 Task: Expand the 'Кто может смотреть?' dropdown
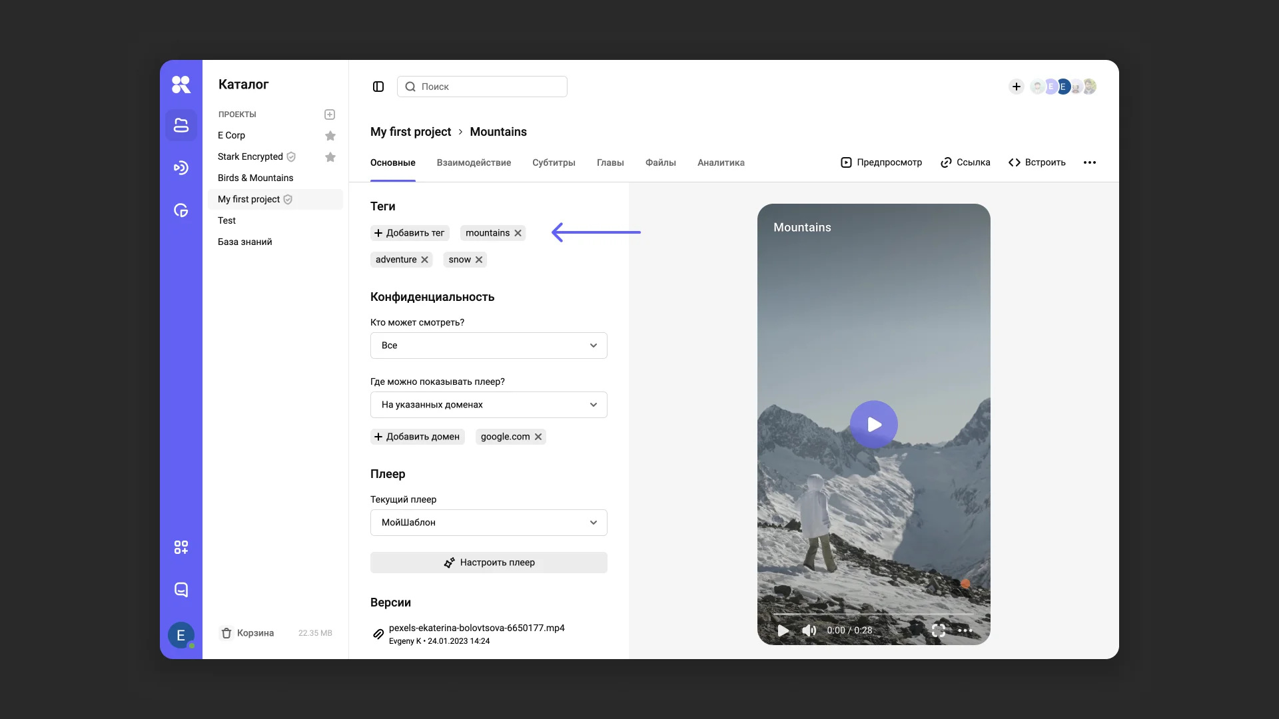click(x=488, y=346)
